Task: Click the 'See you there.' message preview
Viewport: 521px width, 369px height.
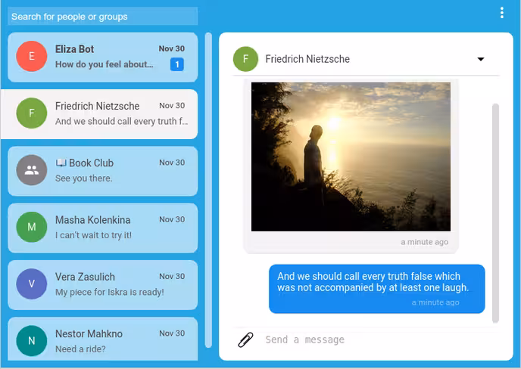Action: pyautogui.click(x=84, y=178)
